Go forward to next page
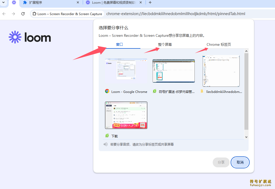This screenshot has width=275, height=189. tap(13, 14)
